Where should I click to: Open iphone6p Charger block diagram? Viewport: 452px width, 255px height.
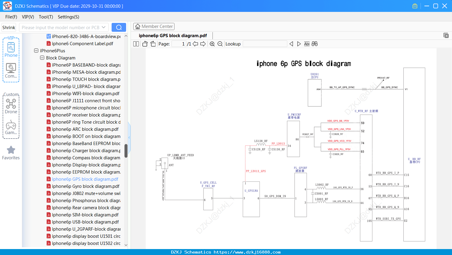[86, 151]
